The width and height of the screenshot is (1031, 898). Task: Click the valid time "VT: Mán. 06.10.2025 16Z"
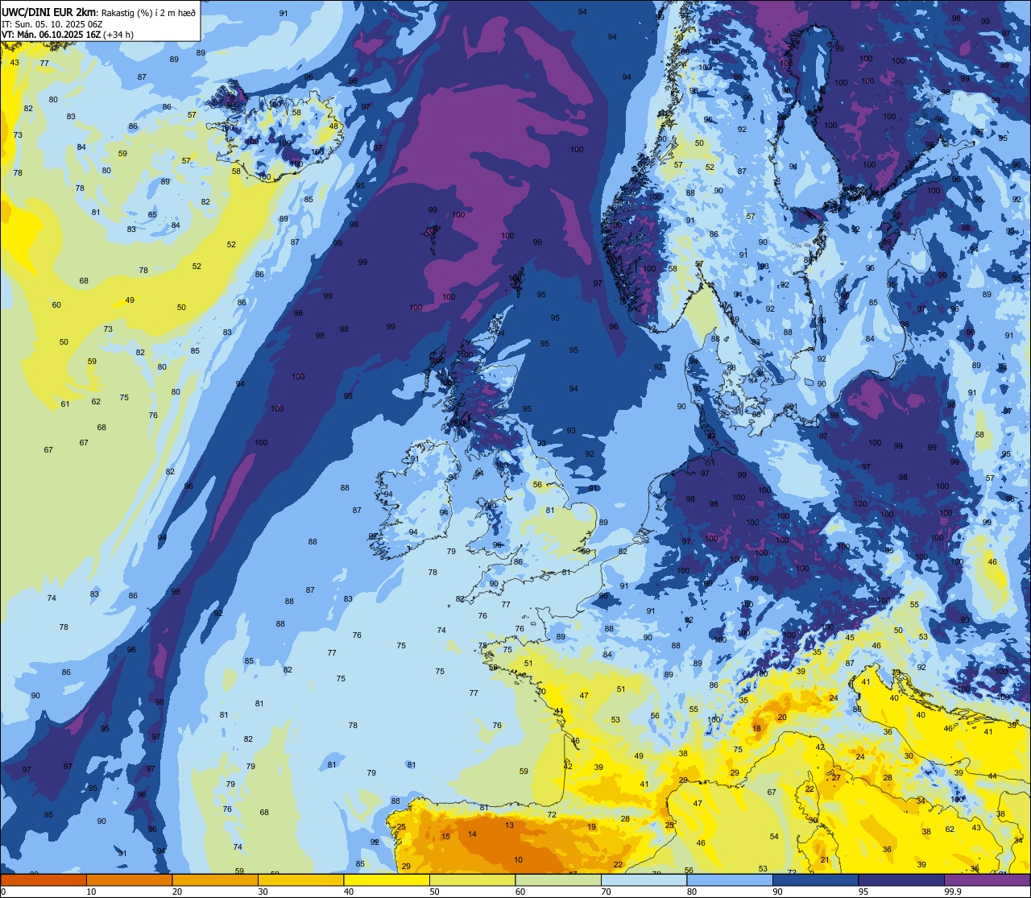click(51, 35)
